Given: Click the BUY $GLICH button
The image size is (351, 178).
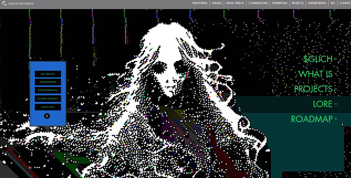Looking at the screenshot, I should coord(48,74).
